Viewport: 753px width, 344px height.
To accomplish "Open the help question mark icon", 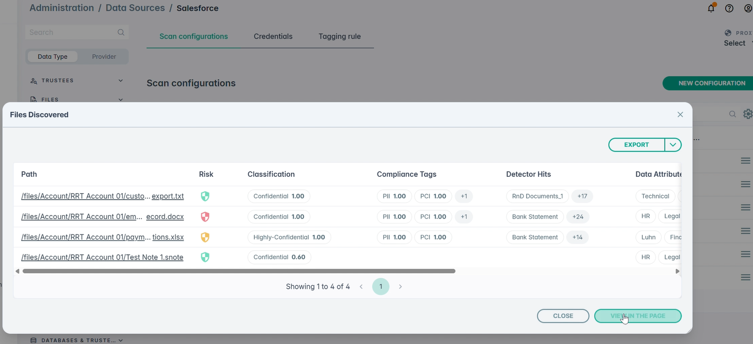I will click(729, 8).
